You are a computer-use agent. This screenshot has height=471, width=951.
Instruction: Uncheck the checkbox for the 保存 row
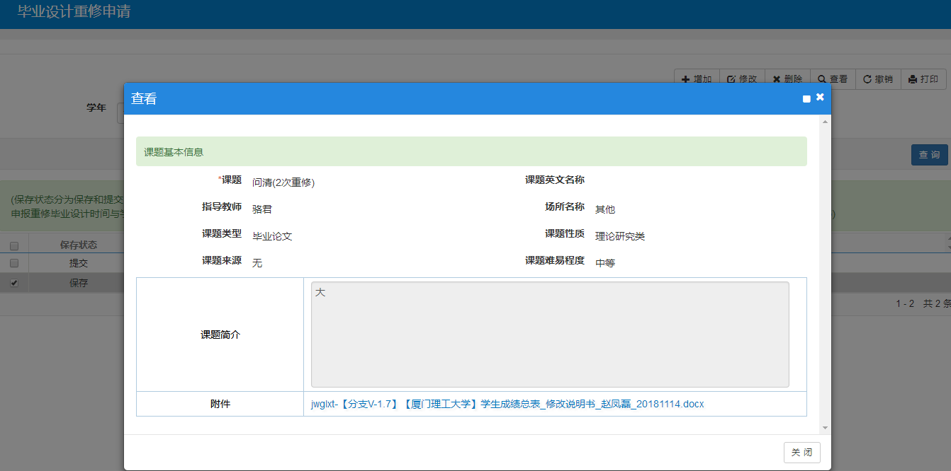(x=14, y=283)
